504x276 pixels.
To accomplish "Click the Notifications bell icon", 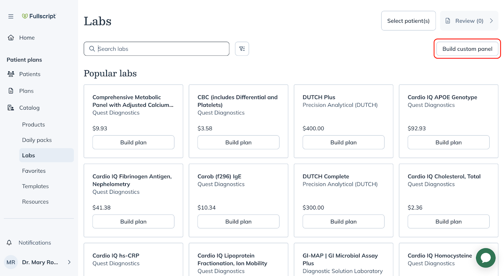I will click(9, 243).
